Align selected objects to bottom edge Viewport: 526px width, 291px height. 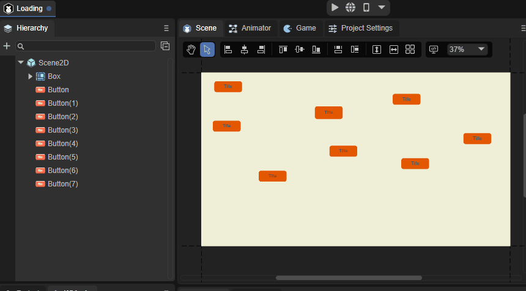(316, 50)
